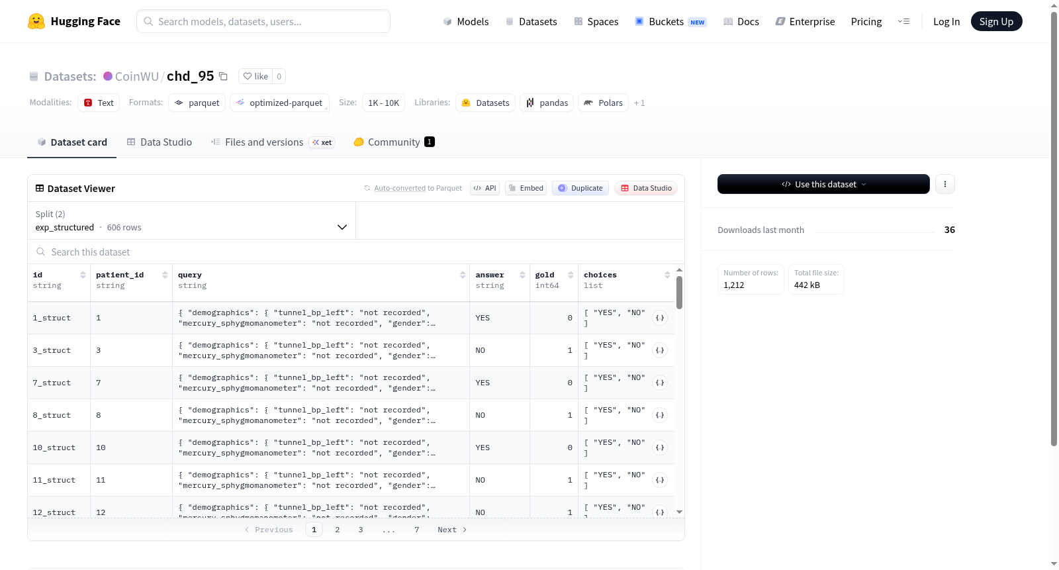Like the chd_95 dataset
Image resolution: width=1059 pixels, height=570 pixels.
pyautogui.click(x=255, y=77)
